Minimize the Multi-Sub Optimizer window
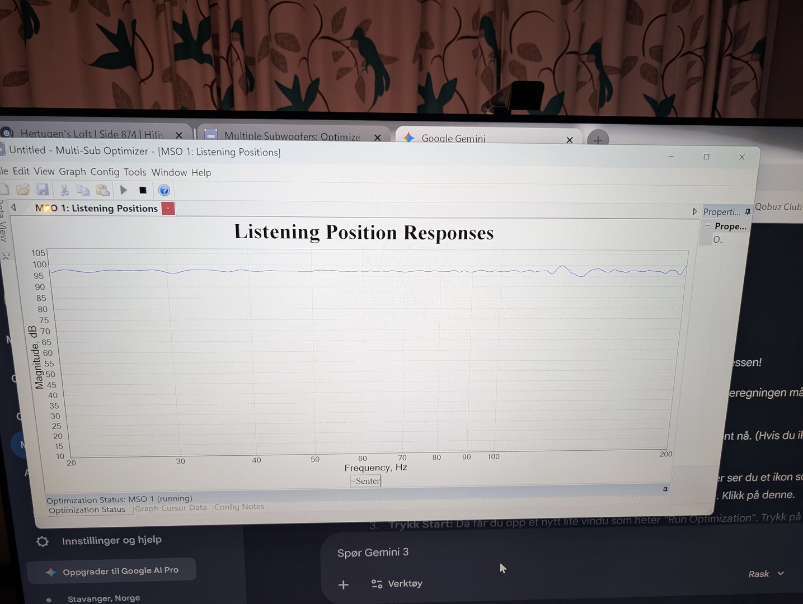This screenshot has height=604, width=803. (x=671, y=157)
